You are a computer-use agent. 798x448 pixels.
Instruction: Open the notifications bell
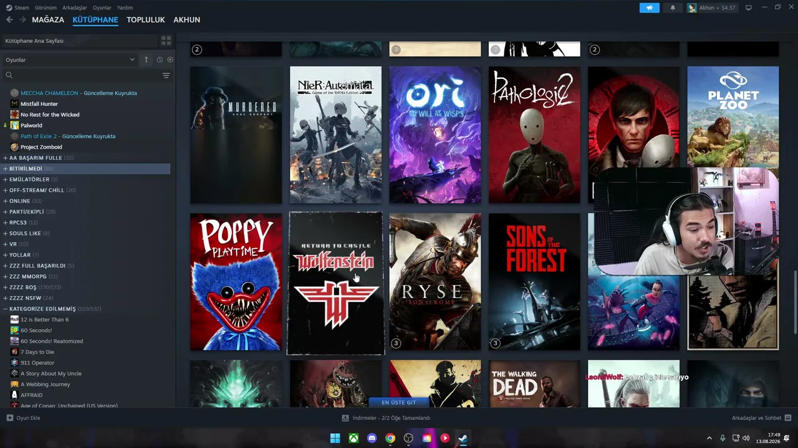pyautogui.click(x=673, y=7)
